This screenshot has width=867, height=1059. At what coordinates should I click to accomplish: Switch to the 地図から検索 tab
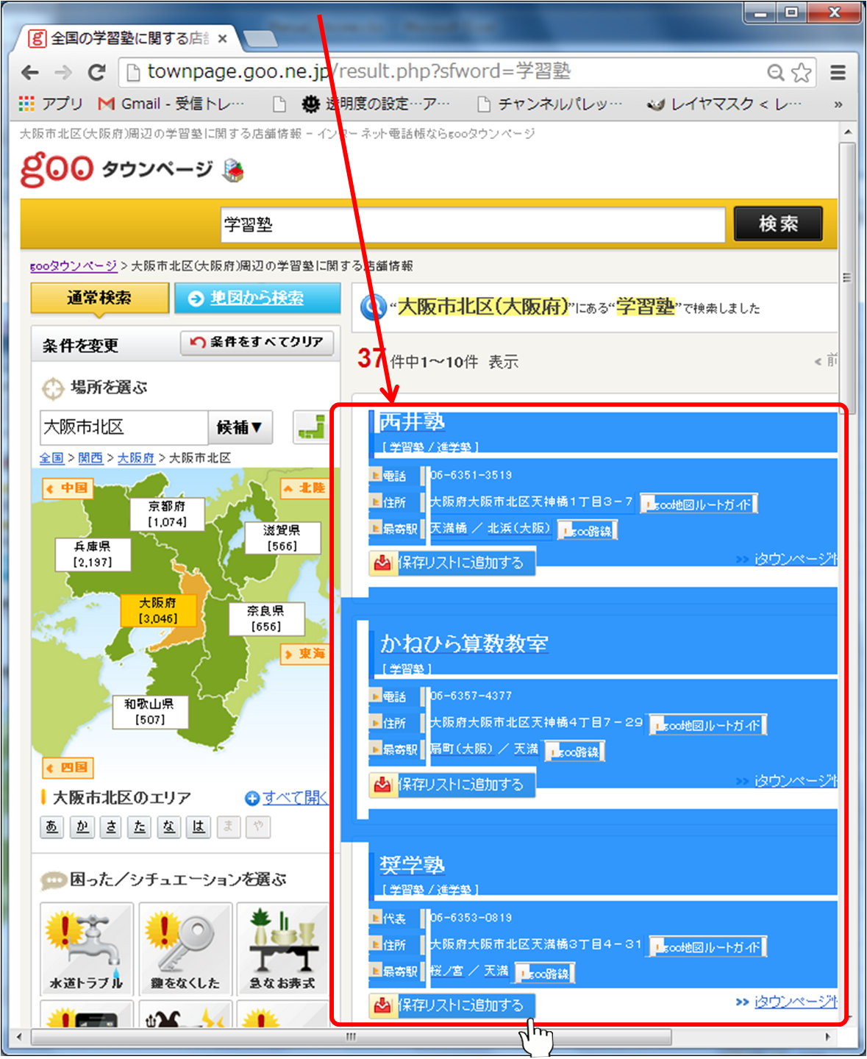[257, 298]
